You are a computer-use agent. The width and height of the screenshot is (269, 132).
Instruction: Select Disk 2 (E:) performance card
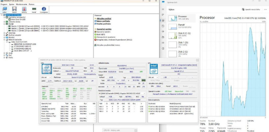click(182, 53)
